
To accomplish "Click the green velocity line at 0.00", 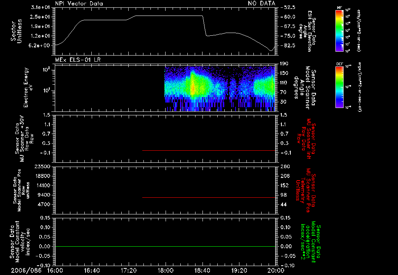I will (x=165, y=246).
